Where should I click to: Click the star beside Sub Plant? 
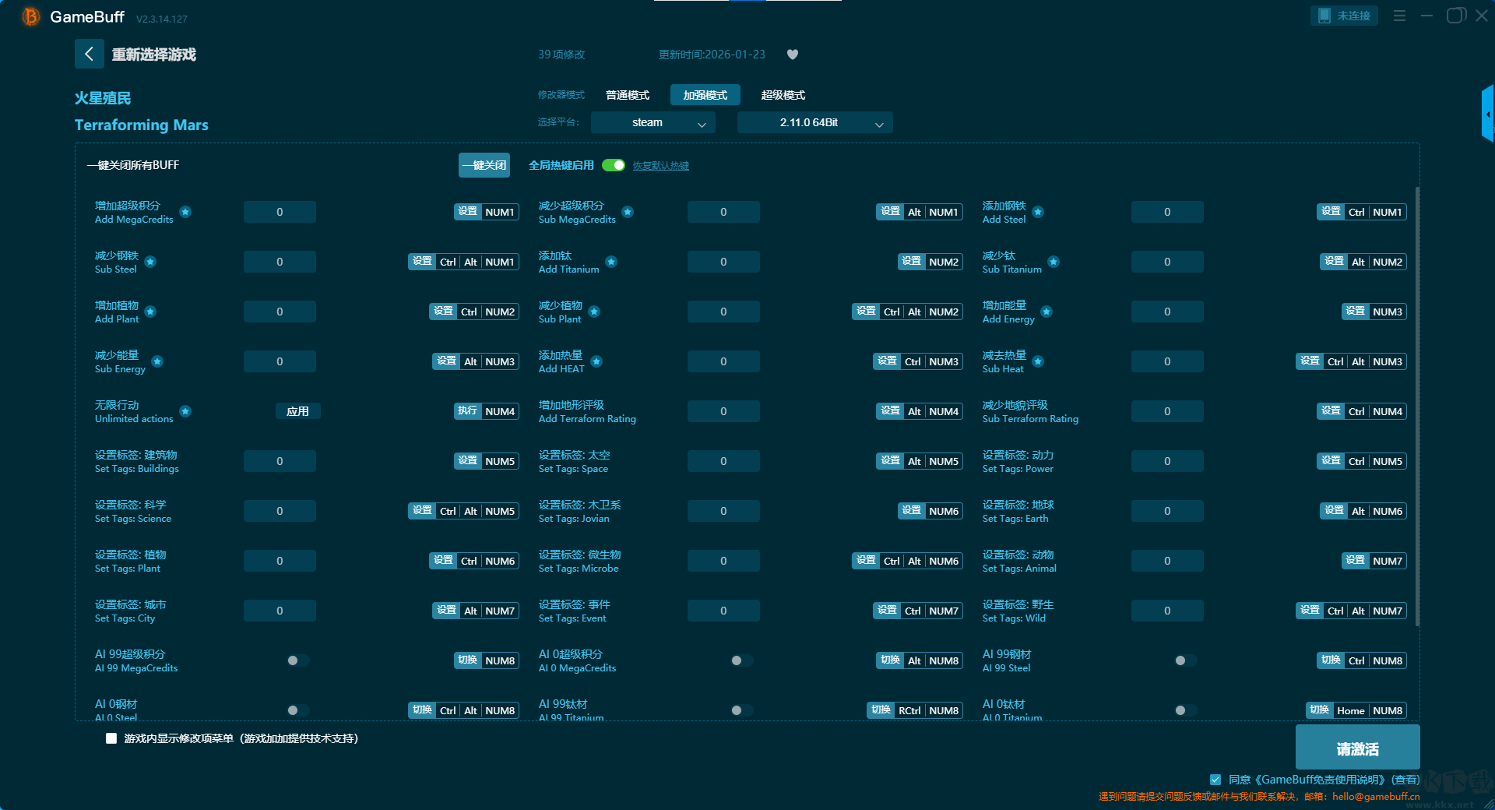point(594,312)
